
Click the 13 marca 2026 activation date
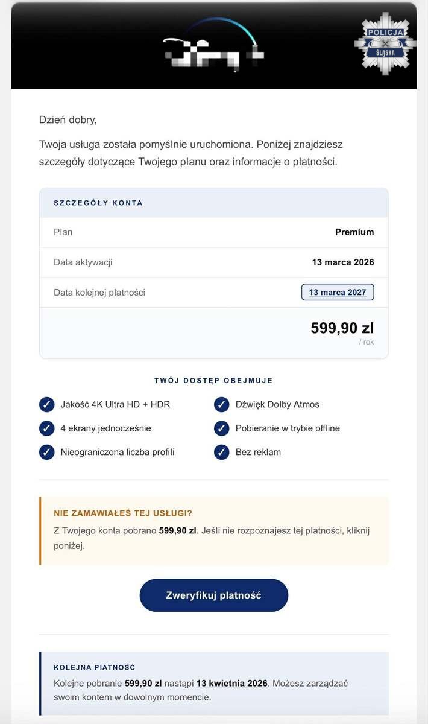tap(343, 262)
